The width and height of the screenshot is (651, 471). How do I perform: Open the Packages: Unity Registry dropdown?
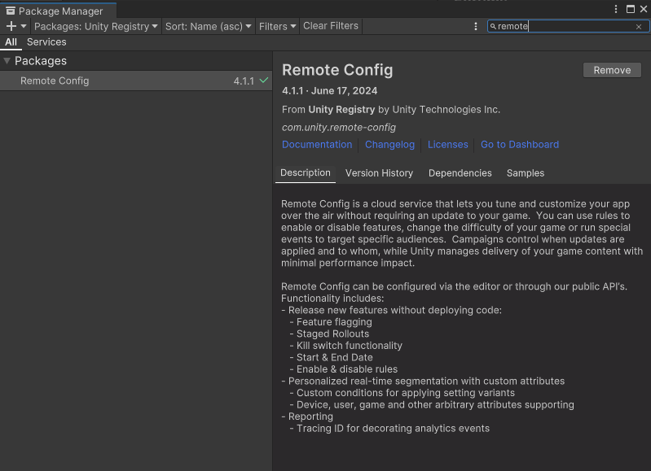click(96, 26)
